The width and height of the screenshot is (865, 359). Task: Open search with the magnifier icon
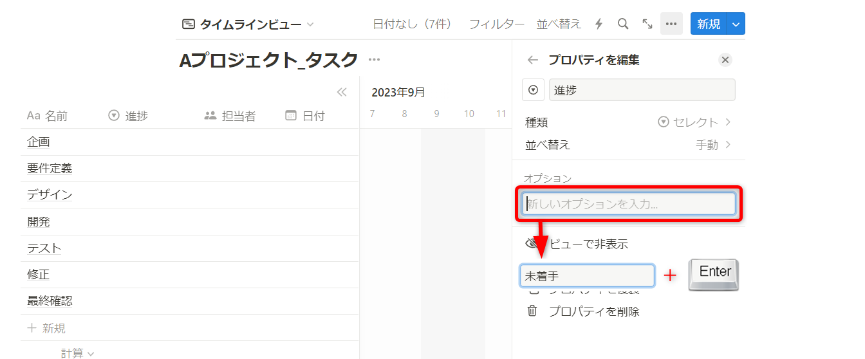point(622,24)
